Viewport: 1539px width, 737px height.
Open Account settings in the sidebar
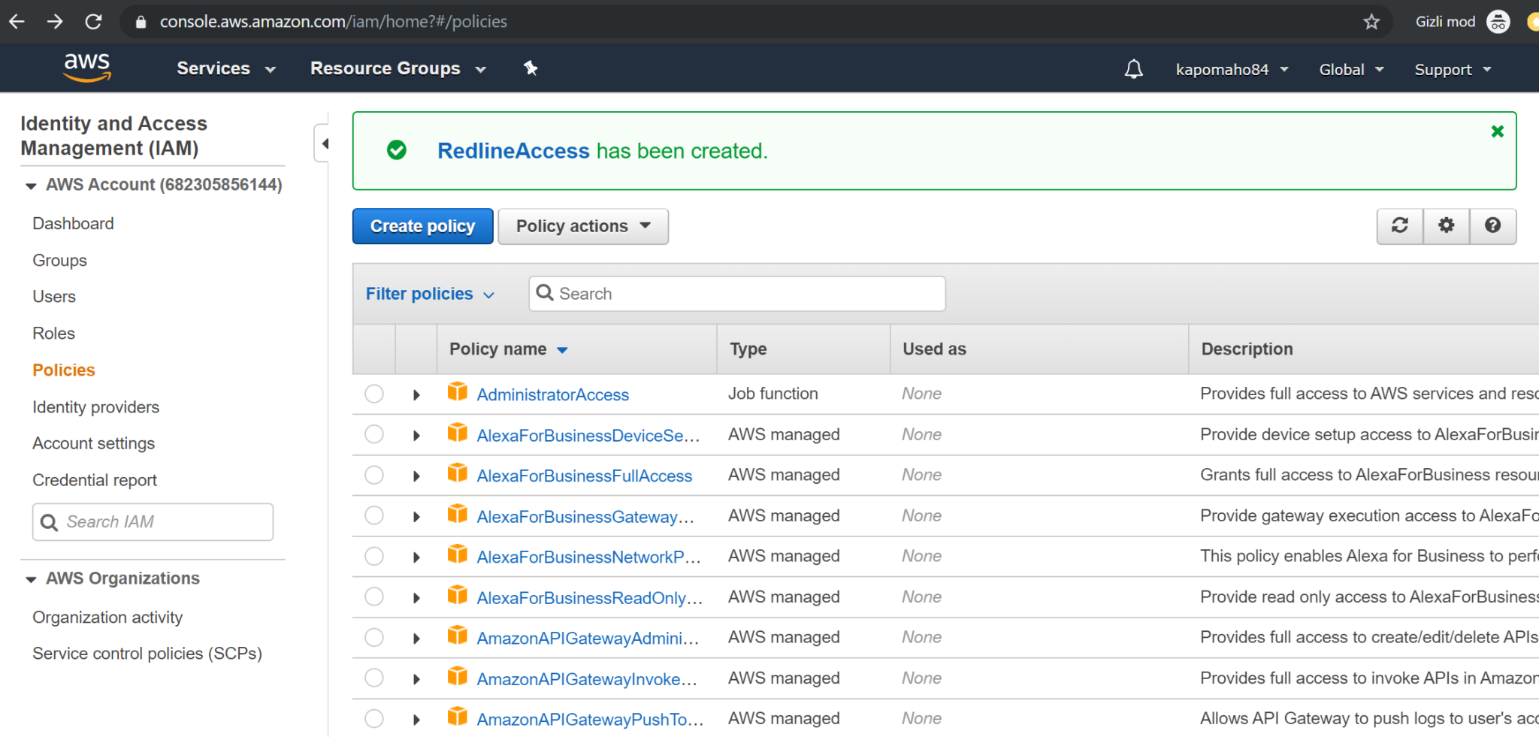pyautogui.click(x=93, y=444)
